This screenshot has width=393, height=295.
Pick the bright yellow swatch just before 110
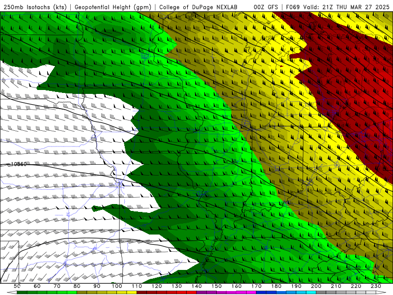click(x=132, y=293)
